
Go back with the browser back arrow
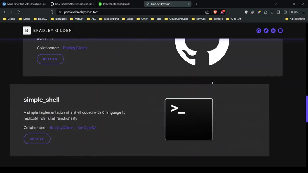pos(5,12)
